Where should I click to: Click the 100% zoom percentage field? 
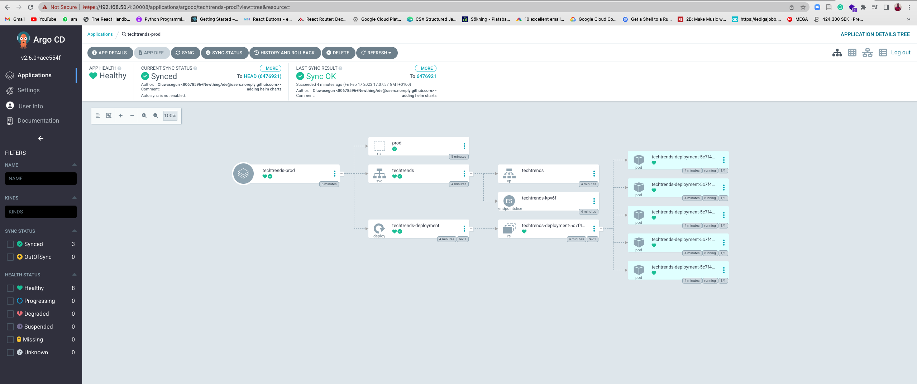click(x=170, y=115)
